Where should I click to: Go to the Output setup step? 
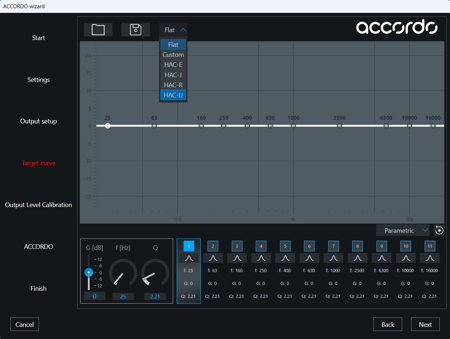[39, 121]
